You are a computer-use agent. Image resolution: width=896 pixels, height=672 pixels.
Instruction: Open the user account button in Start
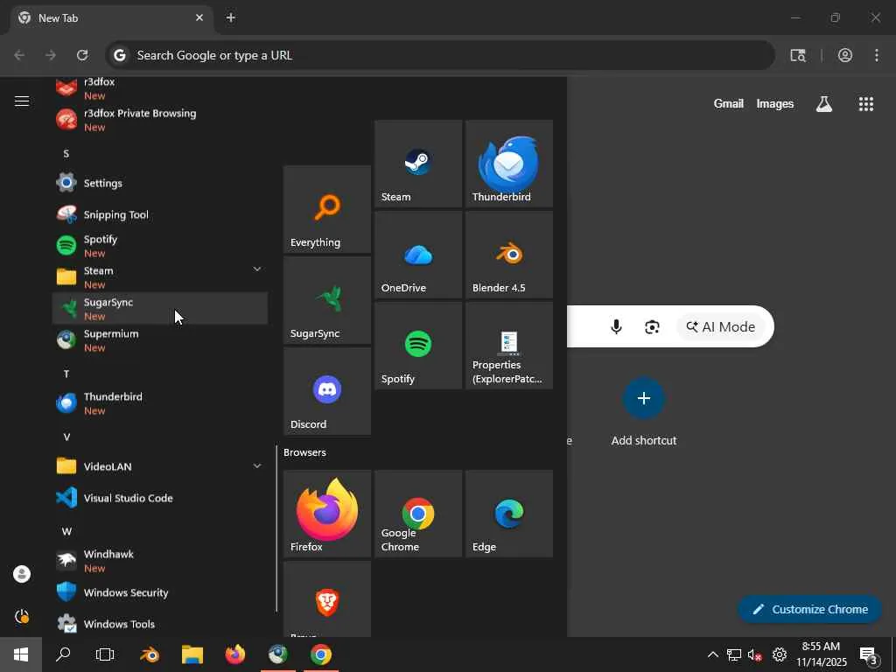click(x=22, y=574)
